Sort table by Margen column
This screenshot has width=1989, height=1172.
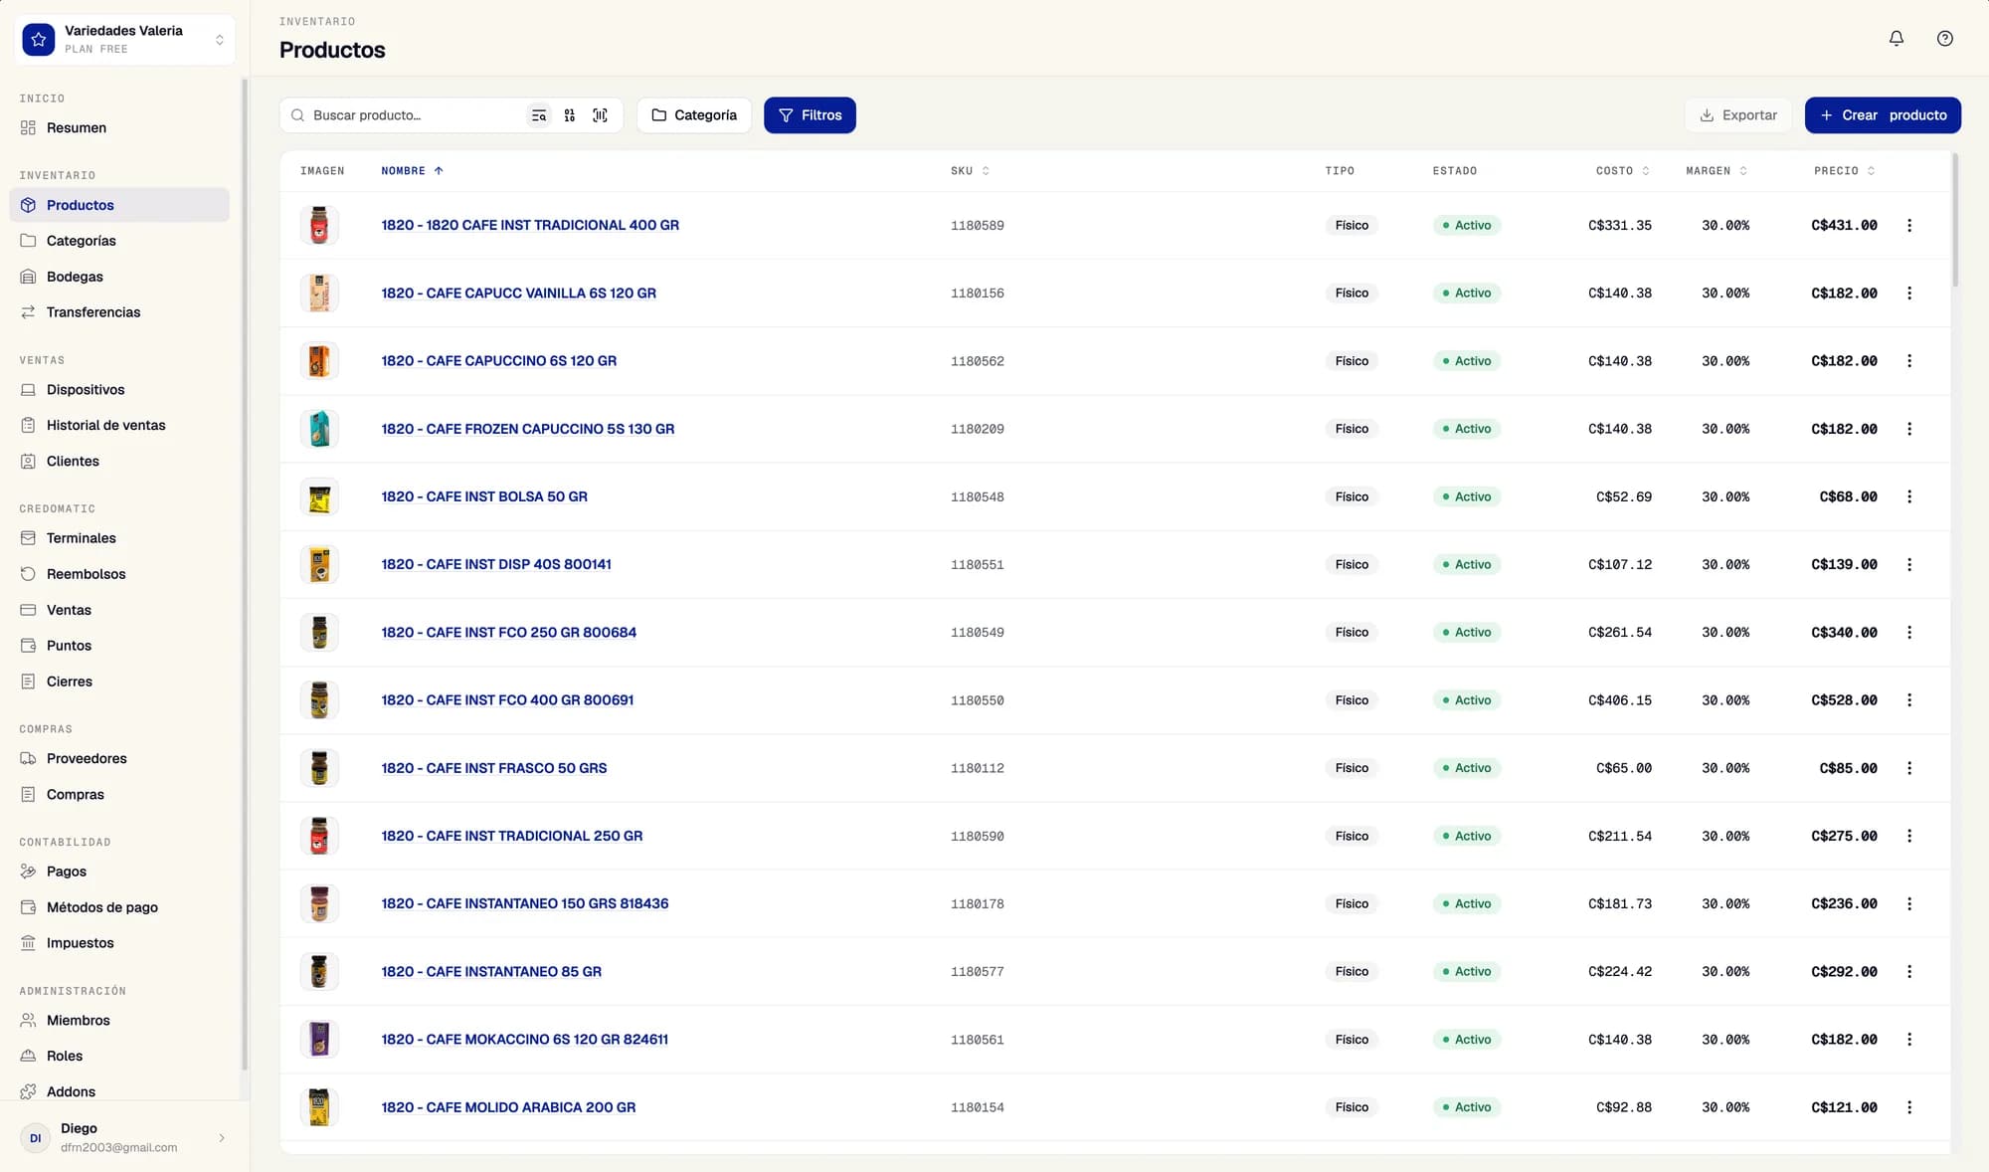pyautogui.click(x=1717, y=171)
